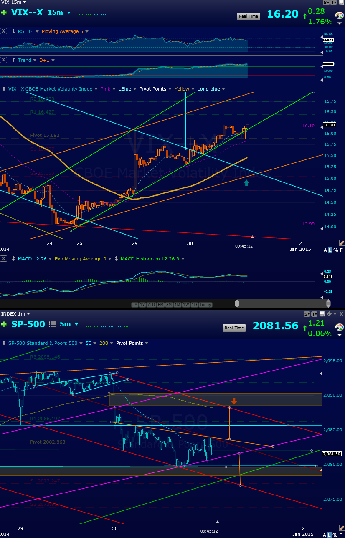Toggle L log scale on SP-500 chart
The height and width of the screenshot is (538, 345).
pyautogui.click(x=330, y=535)
